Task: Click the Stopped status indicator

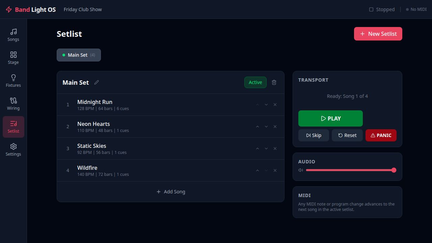Action: pyautogui.click(x=382, y=9)
